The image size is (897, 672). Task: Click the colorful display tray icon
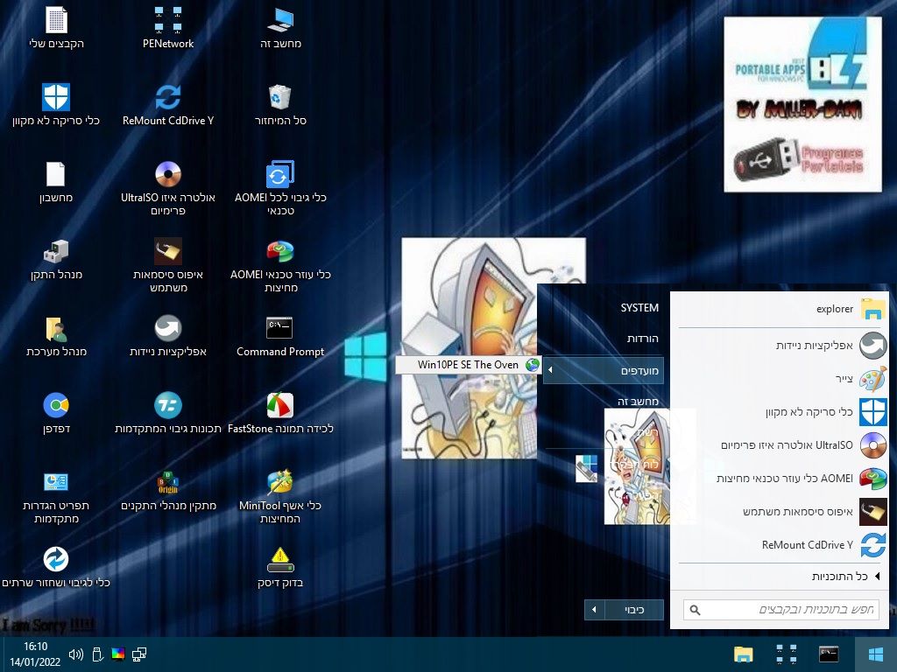[x=118, y=654]
